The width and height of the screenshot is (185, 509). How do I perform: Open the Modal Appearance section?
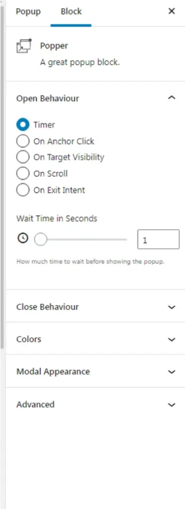click(96, 371)
